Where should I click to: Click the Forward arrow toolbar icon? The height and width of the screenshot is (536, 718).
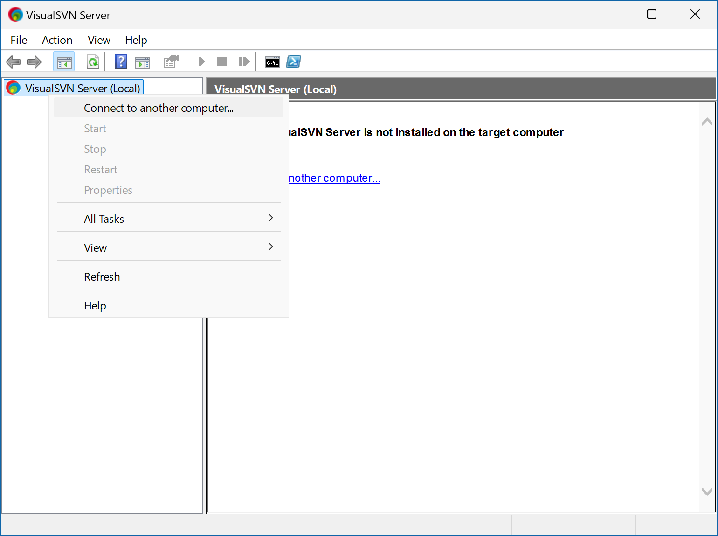coord(35,62)
